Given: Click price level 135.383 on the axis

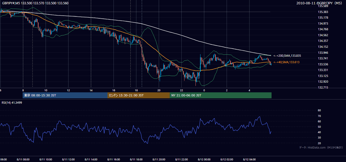Looking at the screenshot, I should [x=323, y=12].
